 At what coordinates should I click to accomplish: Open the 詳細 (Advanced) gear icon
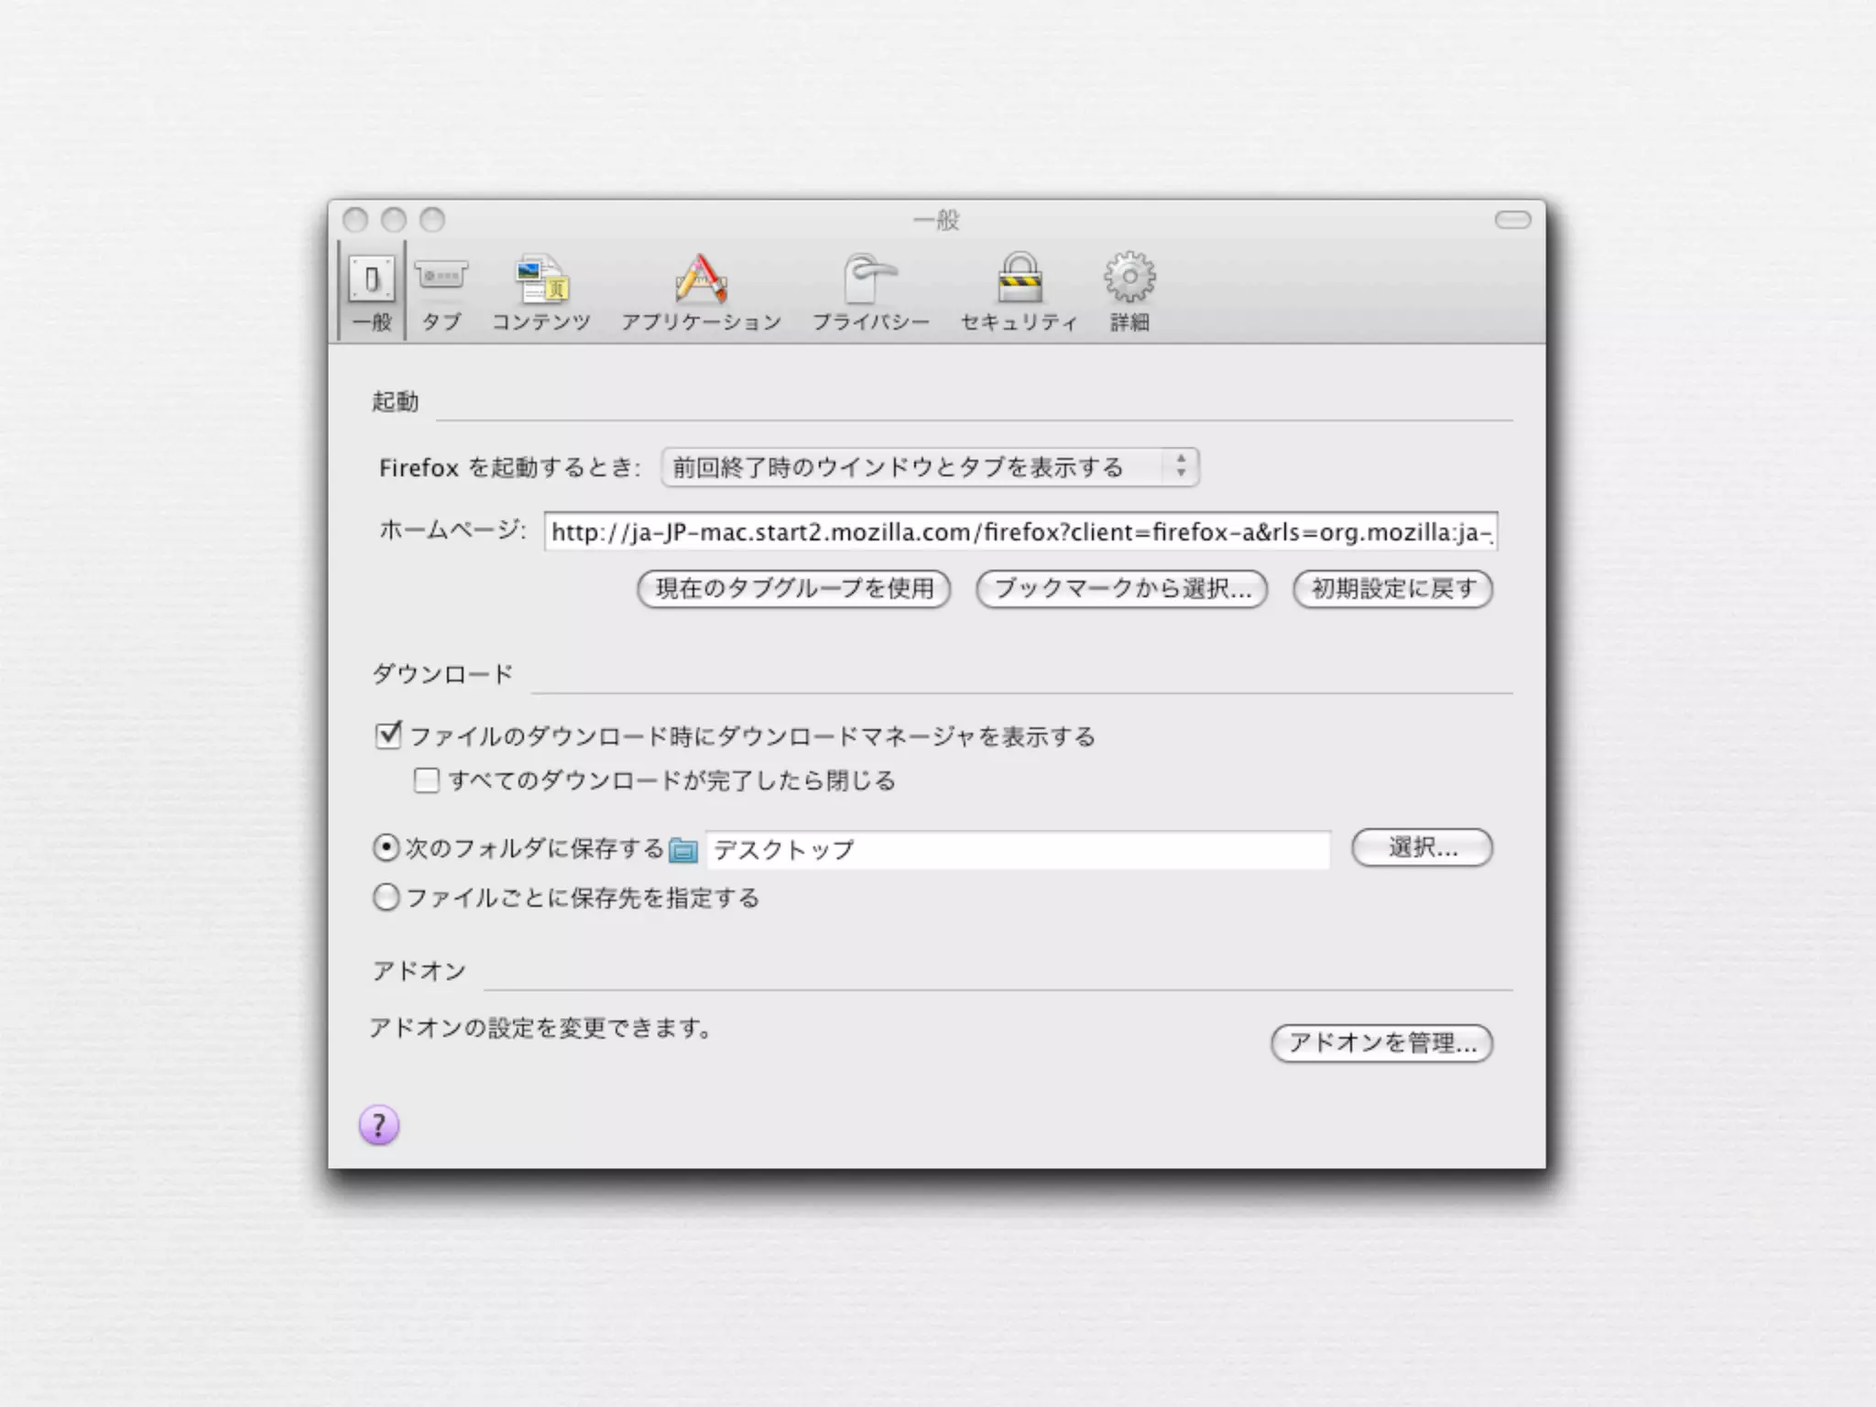coord(1129,278)
